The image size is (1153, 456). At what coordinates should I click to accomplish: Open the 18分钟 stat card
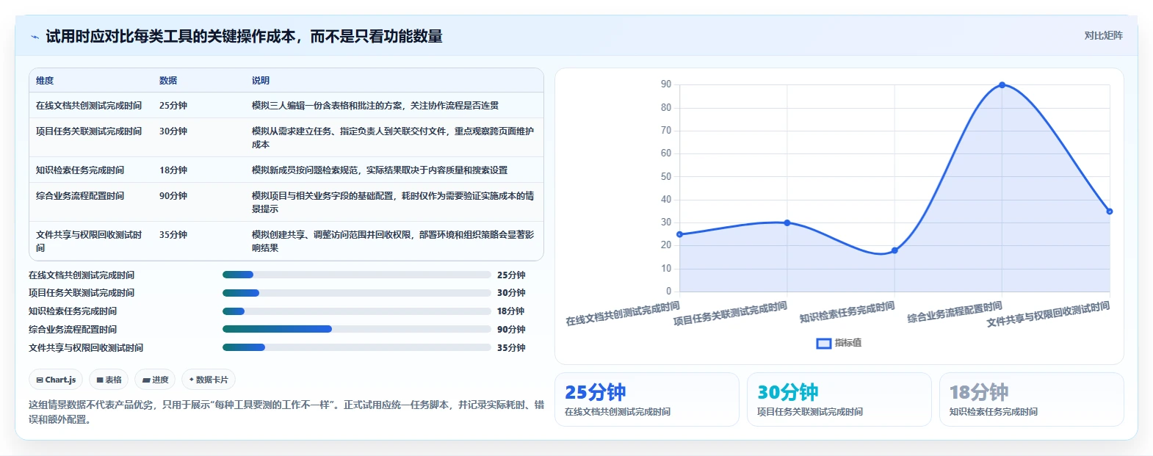1032,399
